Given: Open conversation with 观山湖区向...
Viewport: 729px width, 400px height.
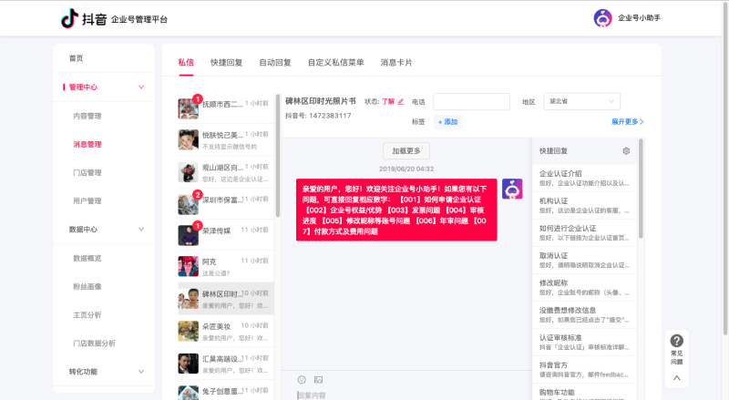Looking at the screenshot, I should pyautogui.click(x=225, y=172).
